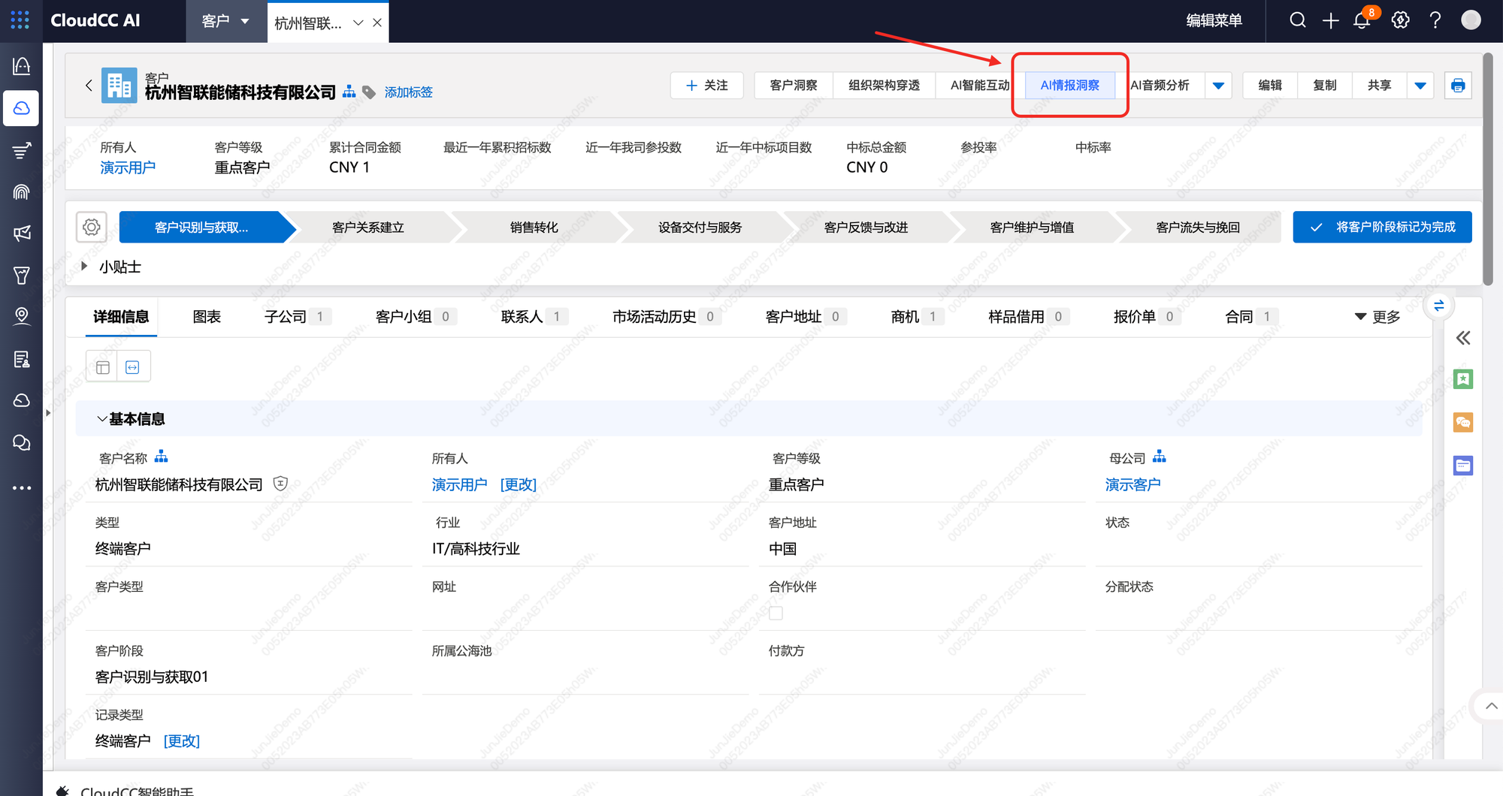The width and height of the screenshot is (1503, 796).
Task: Open the notifications bell
Action: (1362, 20)
